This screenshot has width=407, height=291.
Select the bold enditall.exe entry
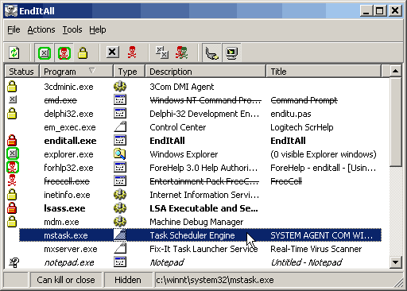click(x=70, y=141)
